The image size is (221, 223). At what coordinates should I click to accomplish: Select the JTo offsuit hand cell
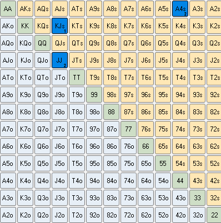(x=59, y=77)
